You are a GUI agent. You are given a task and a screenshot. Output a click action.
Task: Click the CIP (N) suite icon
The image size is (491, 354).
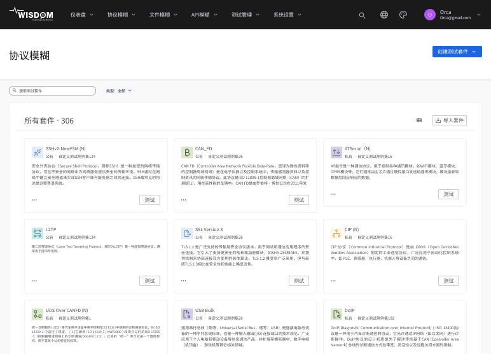[336, 233]
